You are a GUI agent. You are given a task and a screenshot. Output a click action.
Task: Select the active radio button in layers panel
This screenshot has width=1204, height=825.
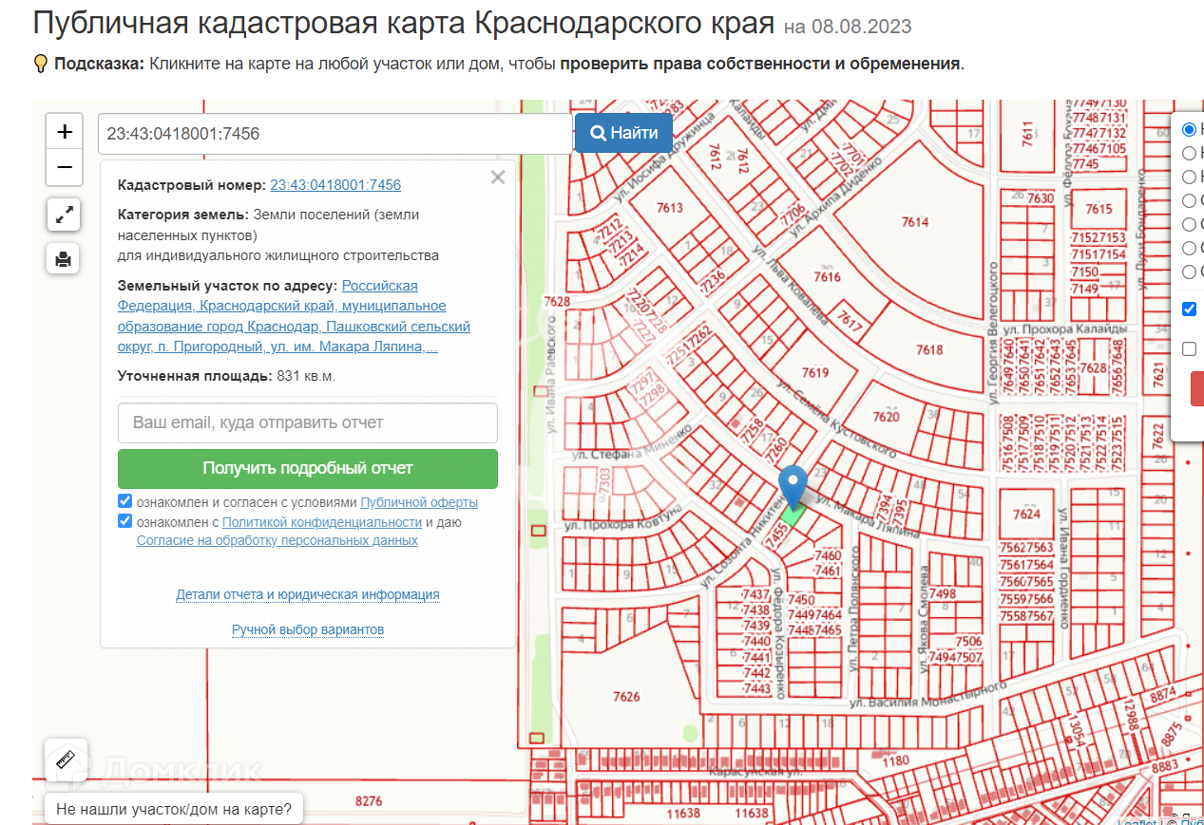(x=1189, y=129)
